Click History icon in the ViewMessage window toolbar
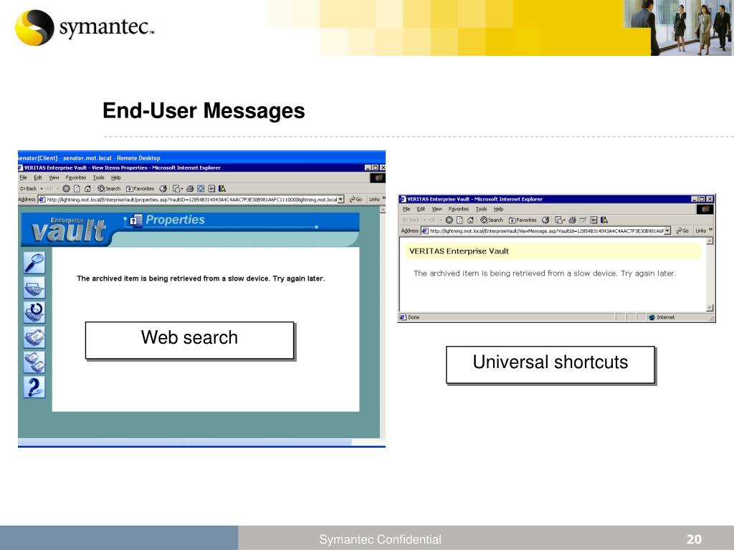 click(x=545, y=220)
